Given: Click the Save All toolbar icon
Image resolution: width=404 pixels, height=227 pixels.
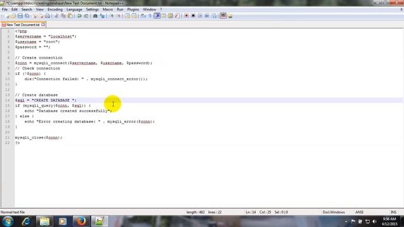Looking at the screenshot, I should 27,16.
